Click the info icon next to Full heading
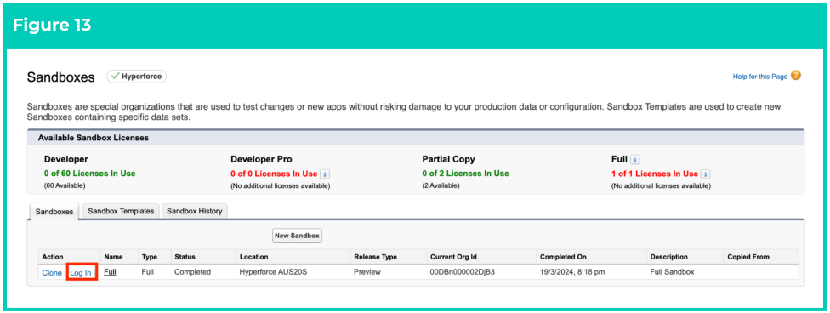This screenshot has width=830, height=313. pyautogui.click(x=635, y=159)
